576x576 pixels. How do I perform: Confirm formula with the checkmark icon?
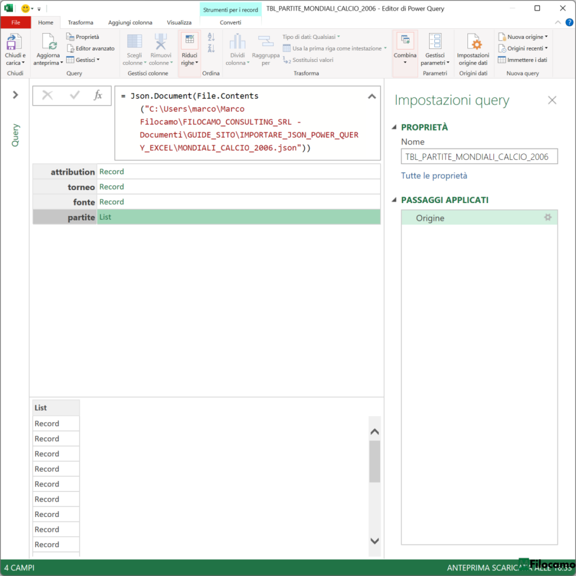(x=75, y=96)
